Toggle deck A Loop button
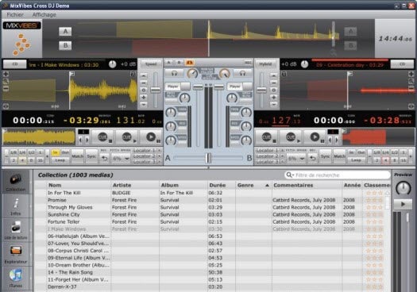Viewport: 417px width, 292px height. coord(60,160)
